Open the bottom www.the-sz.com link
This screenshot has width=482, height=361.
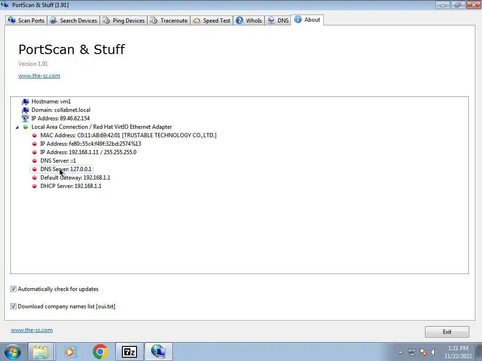pyautogui.click(x=32, y=330)
